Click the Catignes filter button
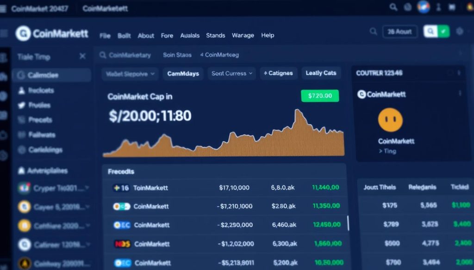 tap(278, 73)
